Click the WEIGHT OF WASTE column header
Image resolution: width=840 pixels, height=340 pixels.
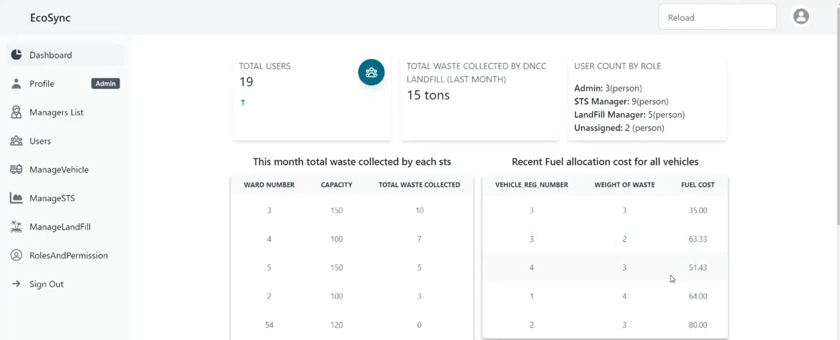(624, 185)
